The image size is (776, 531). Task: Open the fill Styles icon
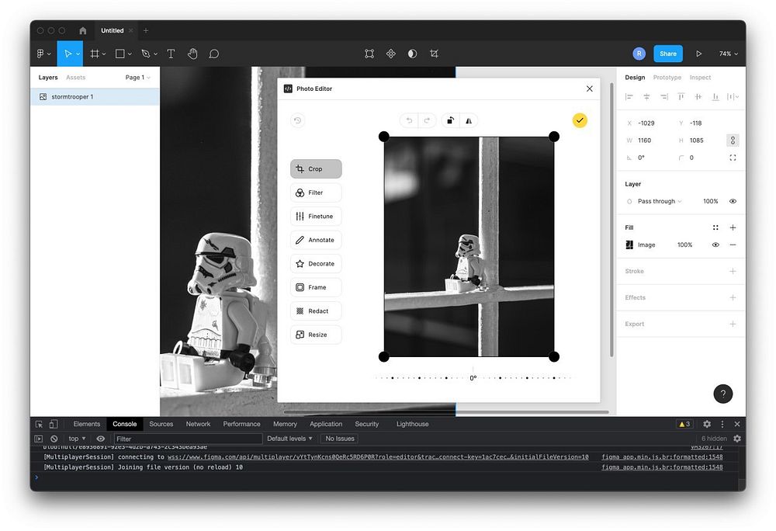pos(715,227)
